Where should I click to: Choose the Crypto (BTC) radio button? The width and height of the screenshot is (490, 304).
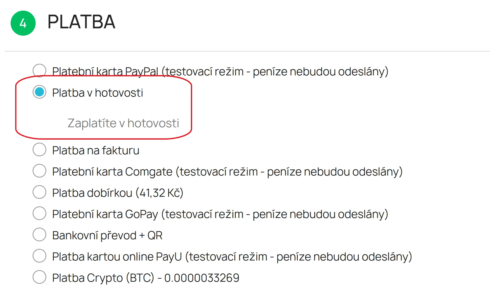[39, 277]
